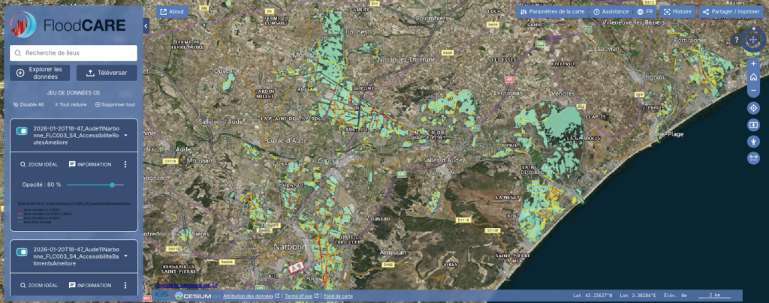Click the Téléverser upload button
The width and height of the screenshot is (769, 303).
click(x=107, y=73)
